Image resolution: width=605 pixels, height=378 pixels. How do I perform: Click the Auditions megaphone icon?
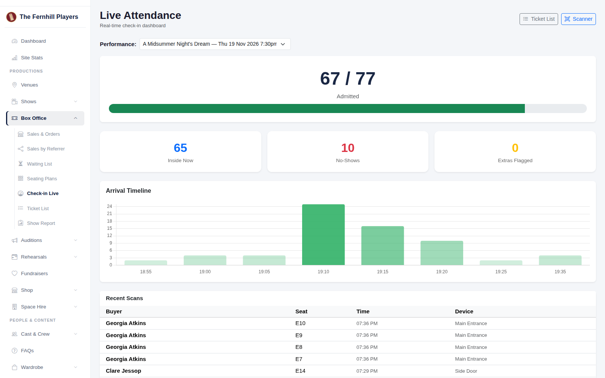(x=15, y=240)
